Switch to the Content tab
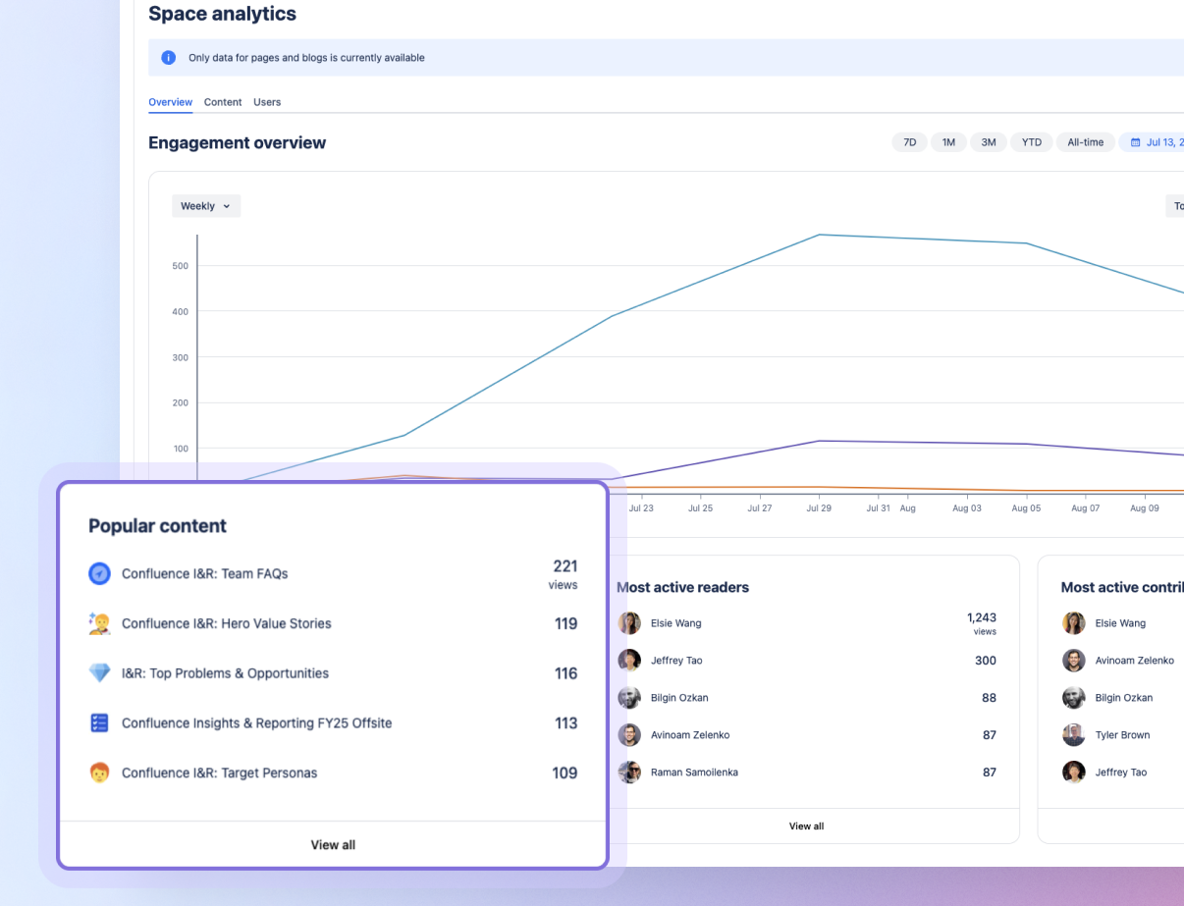Screen dimensions: 1184x906 coord(223,102)
